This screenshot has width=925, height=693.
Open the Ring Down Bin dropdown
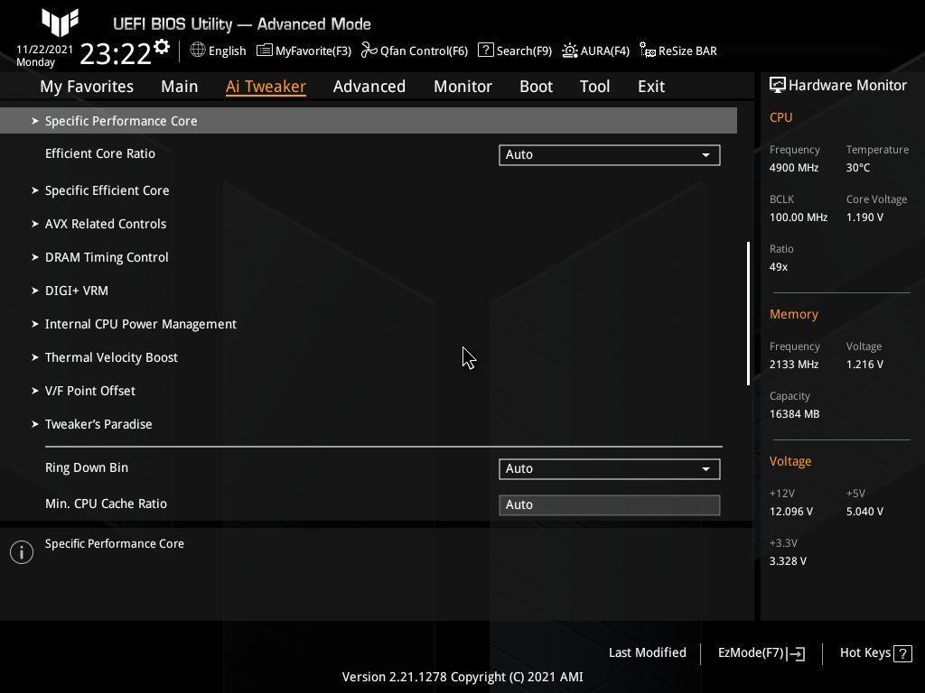tap(610, 469)
